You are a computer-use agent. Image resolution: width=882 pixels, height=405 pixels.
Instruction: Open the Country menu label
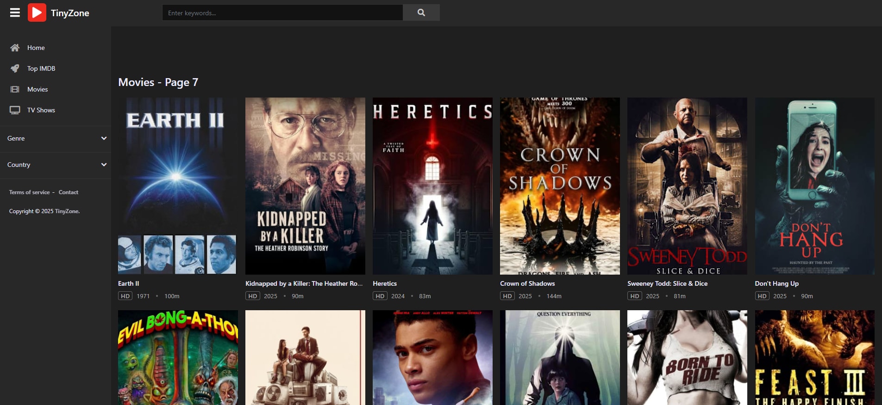point(19,165)
